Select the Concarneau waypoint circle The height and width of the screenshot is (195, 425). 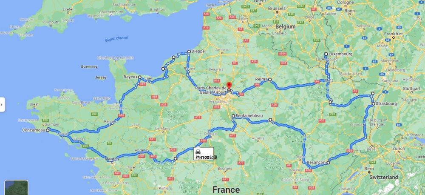(48, 130)
